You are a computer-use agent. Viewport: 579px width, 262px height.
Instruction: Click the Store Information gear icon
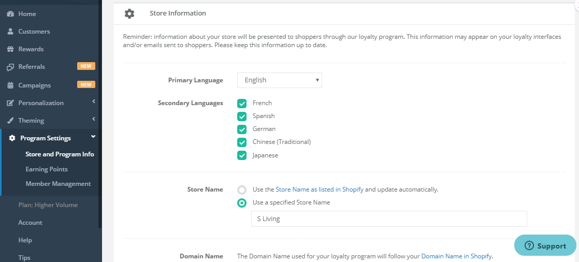129,13
